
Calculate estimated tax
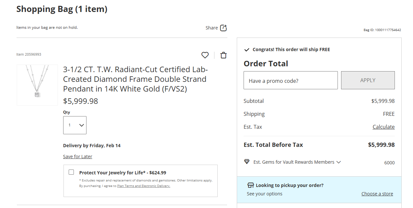point(384,127)
